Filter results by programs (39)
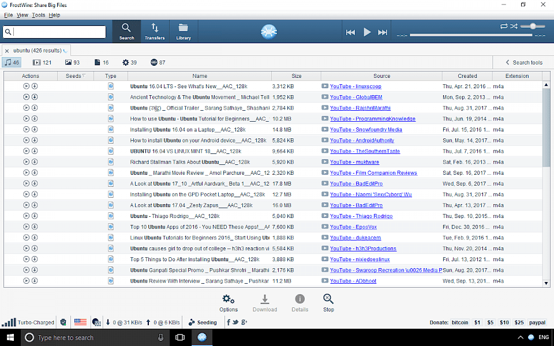Screen dimensions: 554x346 (x=129, y=62)
